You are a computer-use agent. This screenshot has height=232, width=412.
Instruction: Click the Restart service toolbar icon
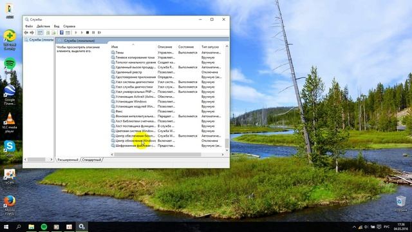pos(99,33)
